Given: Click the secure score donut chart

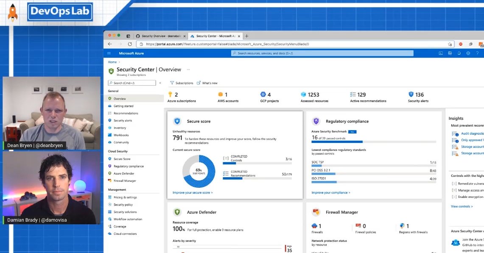Looking at the screenshot, I should pos(199,171).
